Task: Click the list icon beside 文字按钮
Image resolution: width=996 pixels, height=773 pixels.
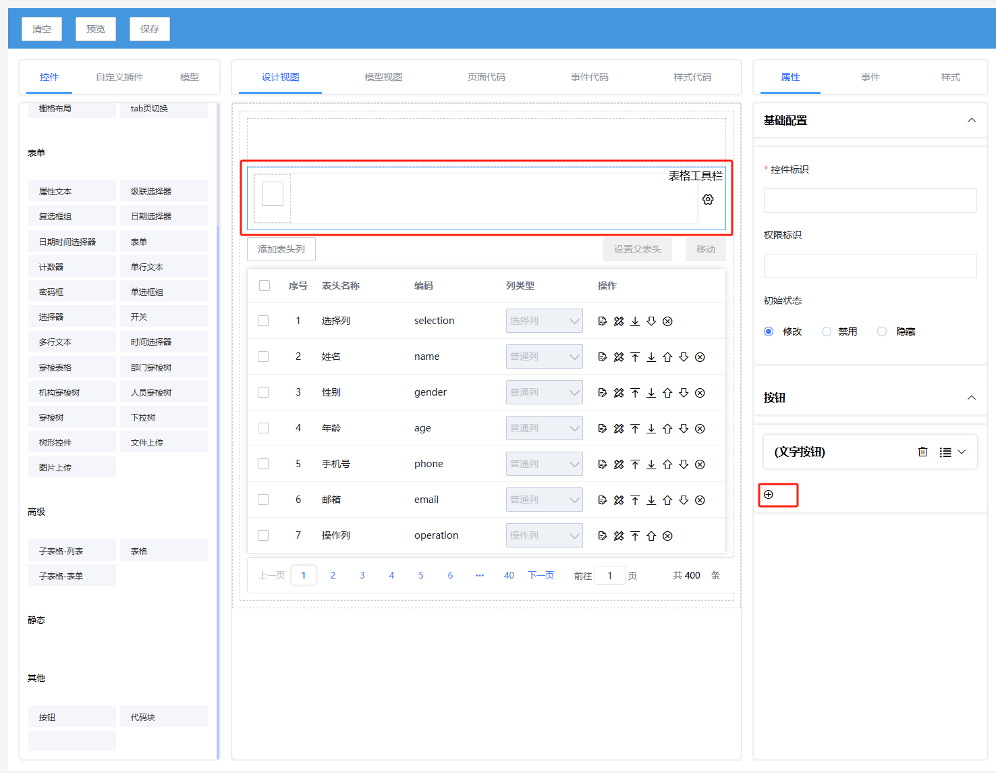Action: point(945,452)
